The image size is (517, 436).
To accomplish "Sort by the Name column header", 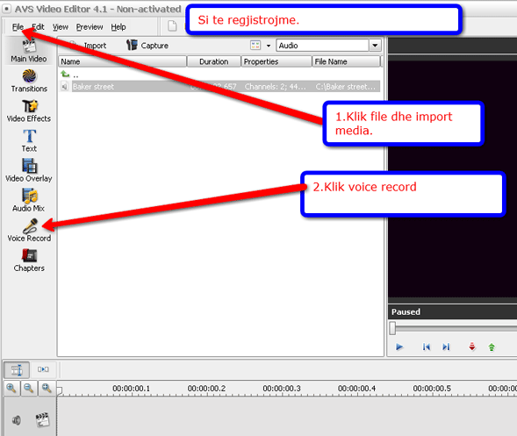I will tap(122, 61).
